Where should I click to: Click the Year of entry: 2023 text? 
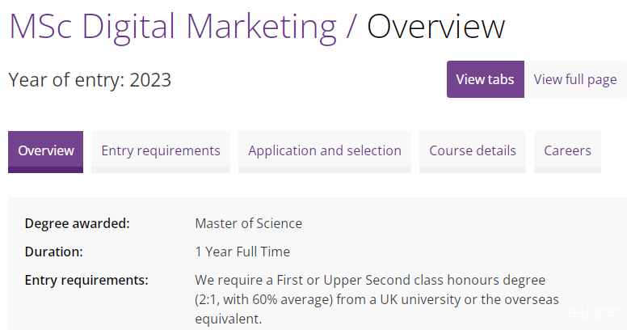90,80
